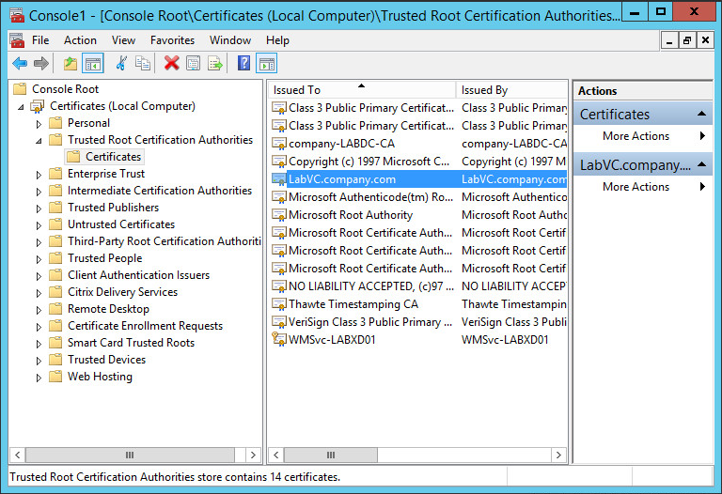Expand the Personal tree node

coord(39,124)
